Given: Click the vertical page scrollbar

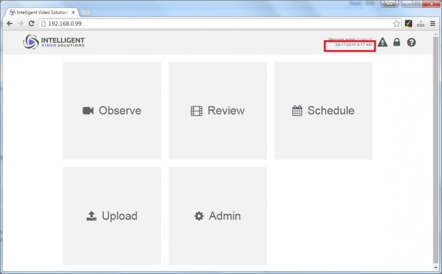Looking at the screenshot, I should pyautogui.click(x=435, y=149).
